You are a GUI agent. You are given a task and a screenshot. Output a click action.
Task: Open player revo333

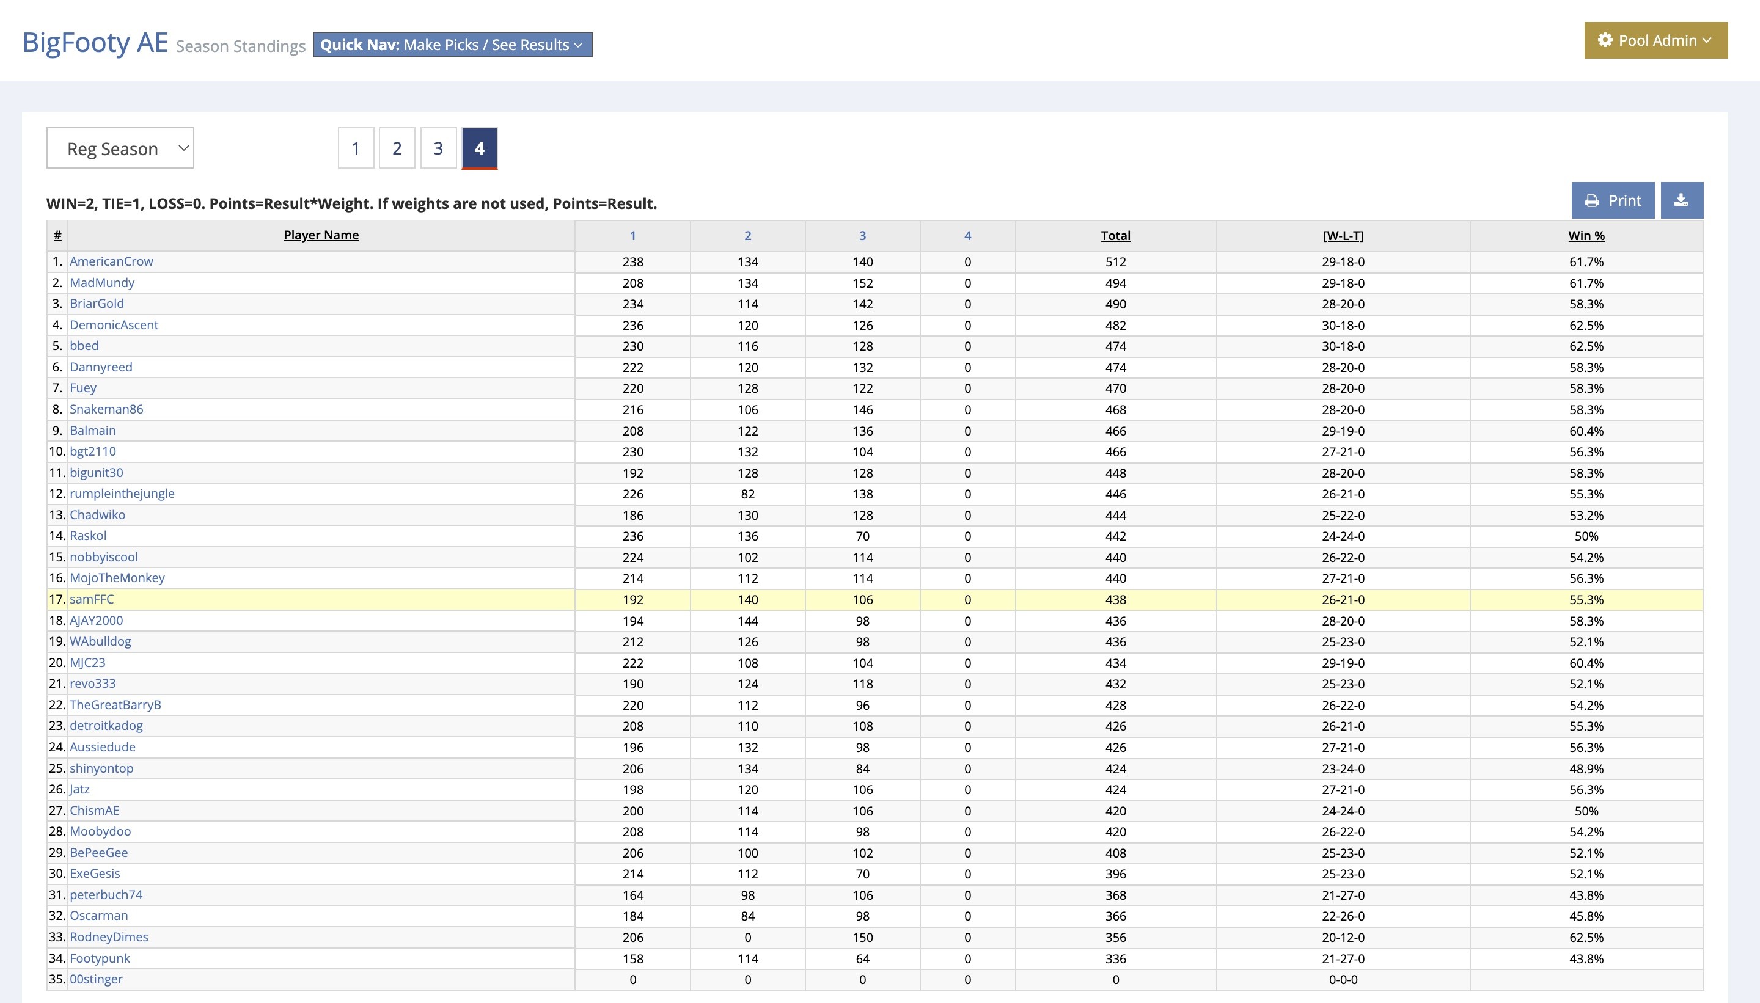click(92, 684)
